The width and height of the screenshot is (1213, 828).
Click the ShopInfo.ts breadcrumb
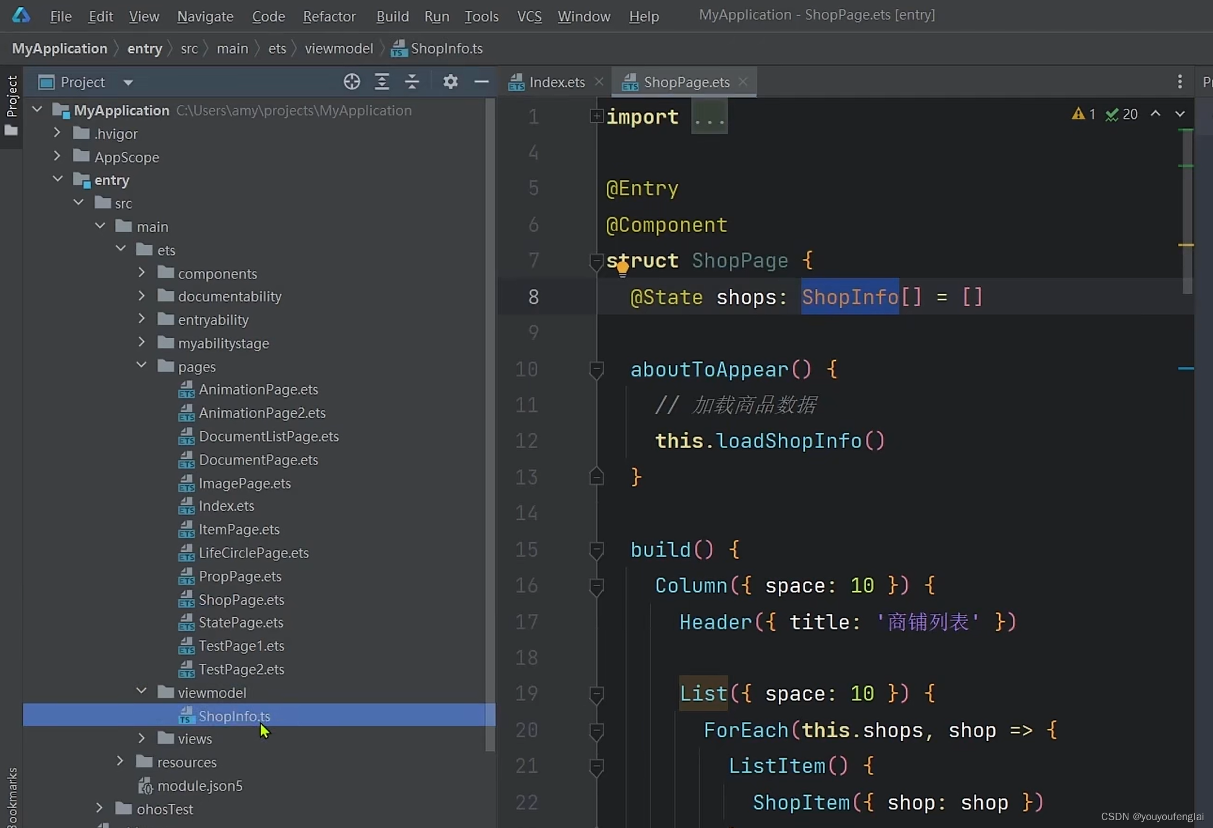pyautogui.click(x=438, y=48)
